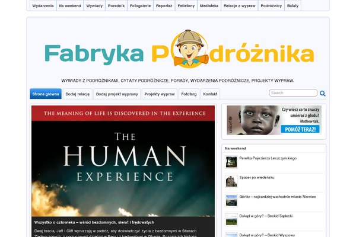Open the Bałaty menu item
This screenshot has width=356, height=237.
[293, 6]
